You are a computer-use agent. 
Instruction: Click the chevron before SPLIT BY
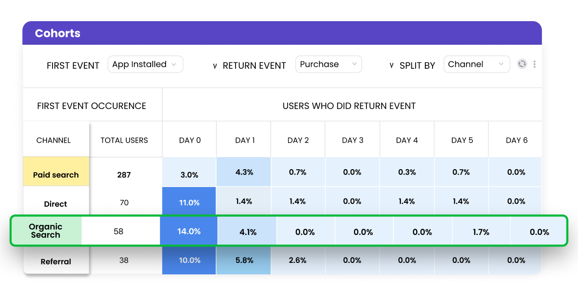tap(392, 66)
